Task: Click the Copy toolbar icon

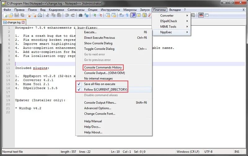Action: [53, 15]
